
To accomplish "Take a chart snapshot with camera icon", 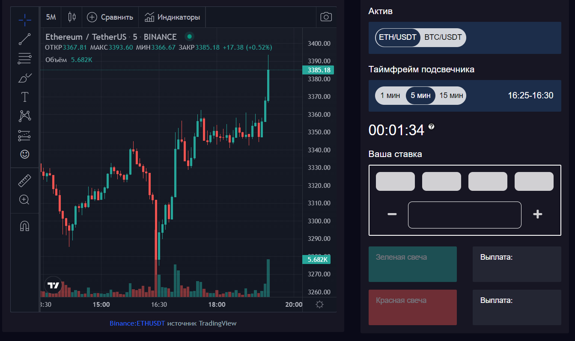I will tap(326, 17).
